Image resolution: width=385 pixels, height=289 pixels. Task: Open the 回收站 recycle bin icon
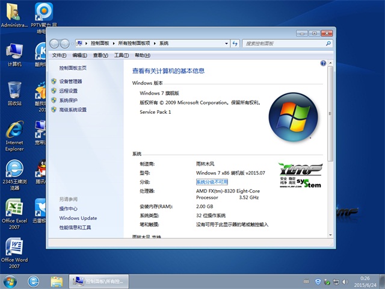coord(14,94)
